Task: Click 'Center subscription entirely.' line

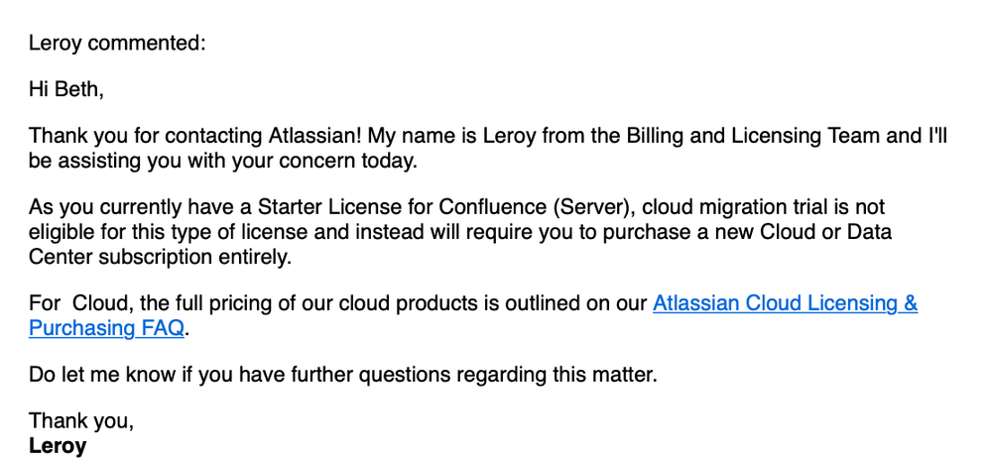Action: coord(161,258)
